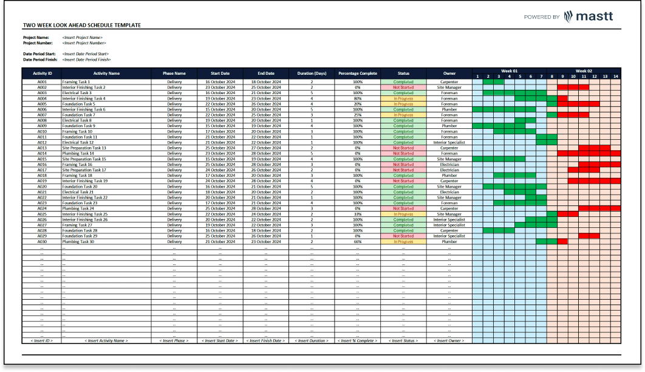Select In Progress status for A004
Viewport: 645px width, 372px height.
(403, 98)
